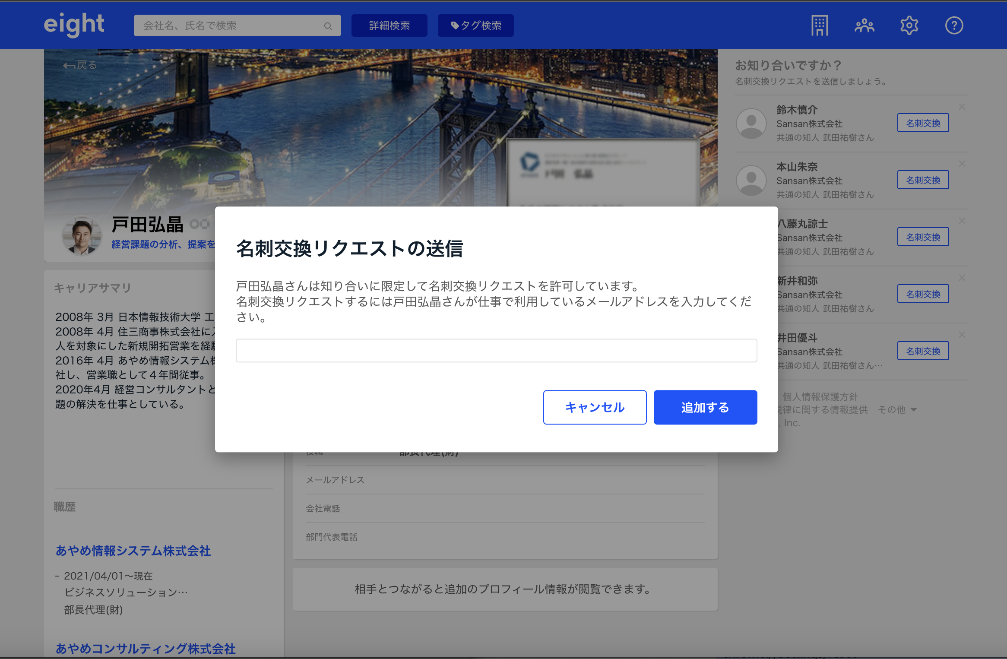Screen dimensions: 1007x659
Task: Click email address input field in dialog
Action: pos(496,350)
